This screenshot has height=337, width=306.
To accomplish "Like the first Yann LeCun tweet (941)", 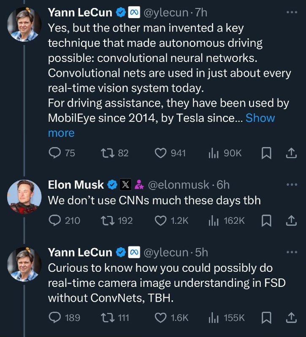I will (160, 153).
